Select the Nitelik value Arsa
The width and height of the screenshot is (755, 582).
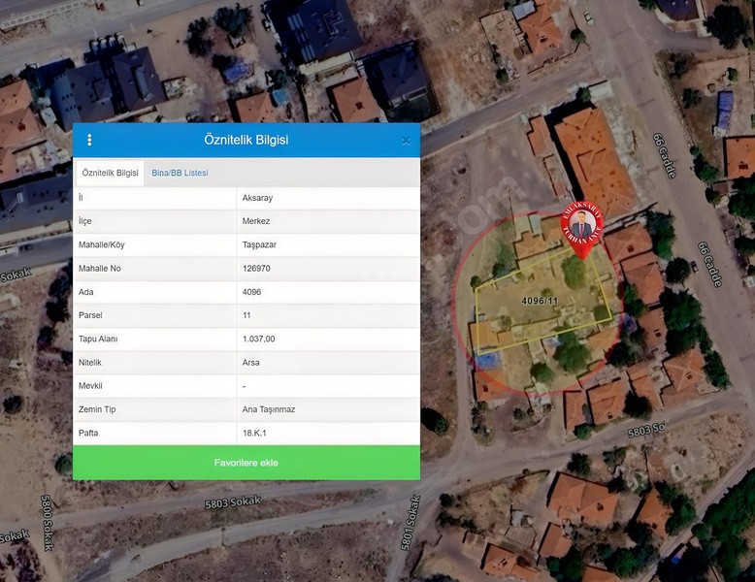(x=250, y=363)
